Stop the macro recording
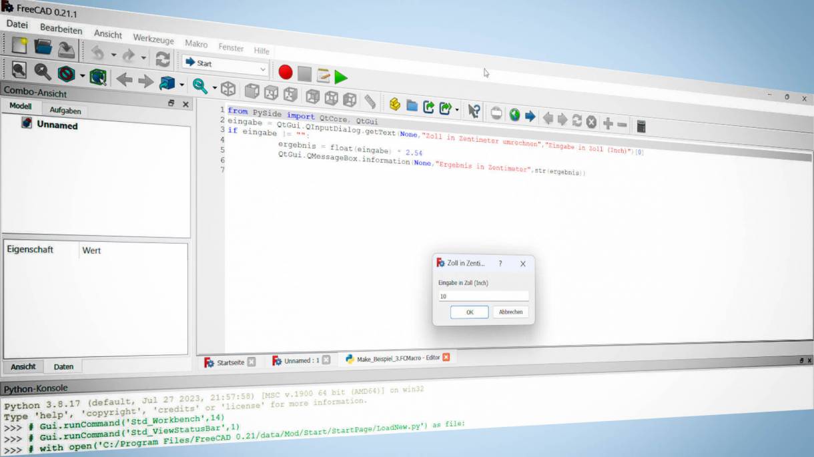The image size is (814, 457). click(304, 73)
